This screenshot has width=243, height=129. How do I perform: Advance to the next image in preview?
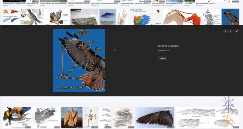[230, 31]
